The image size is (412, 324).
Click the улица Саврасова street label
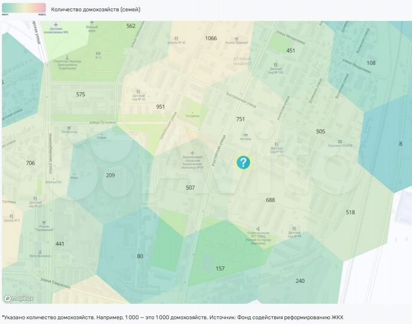pos(55,283)
